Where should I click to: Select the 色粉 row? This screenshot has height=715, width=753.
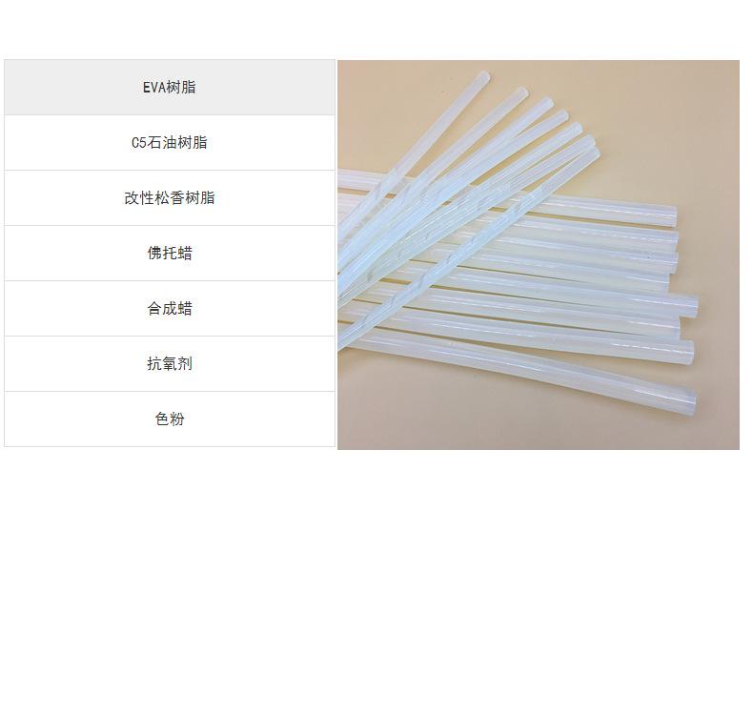170,419
